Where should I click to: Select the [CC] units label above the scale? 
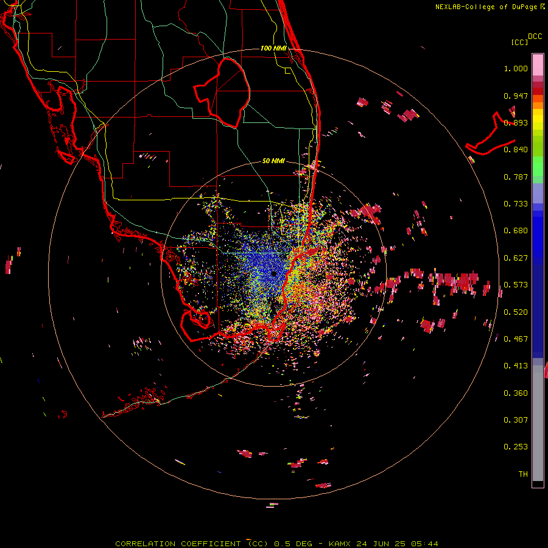(519, 42)
